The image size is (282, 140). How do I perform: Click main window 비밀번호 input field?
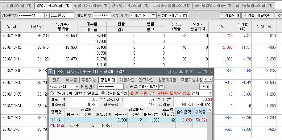pos(102,15)
